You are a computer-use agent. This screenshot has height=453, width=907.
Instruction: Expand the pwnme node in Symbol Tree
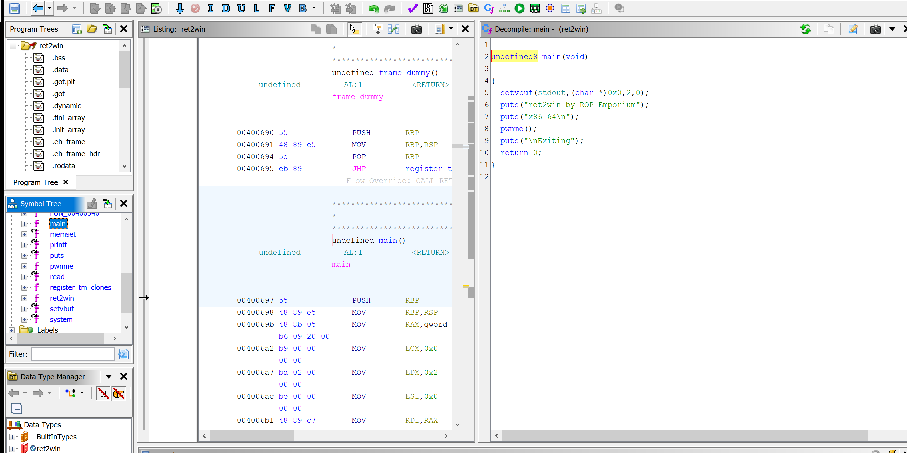[24, 266]
